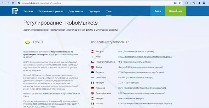
Task: Click the Germany flag icon
Action: pos(92,88)
